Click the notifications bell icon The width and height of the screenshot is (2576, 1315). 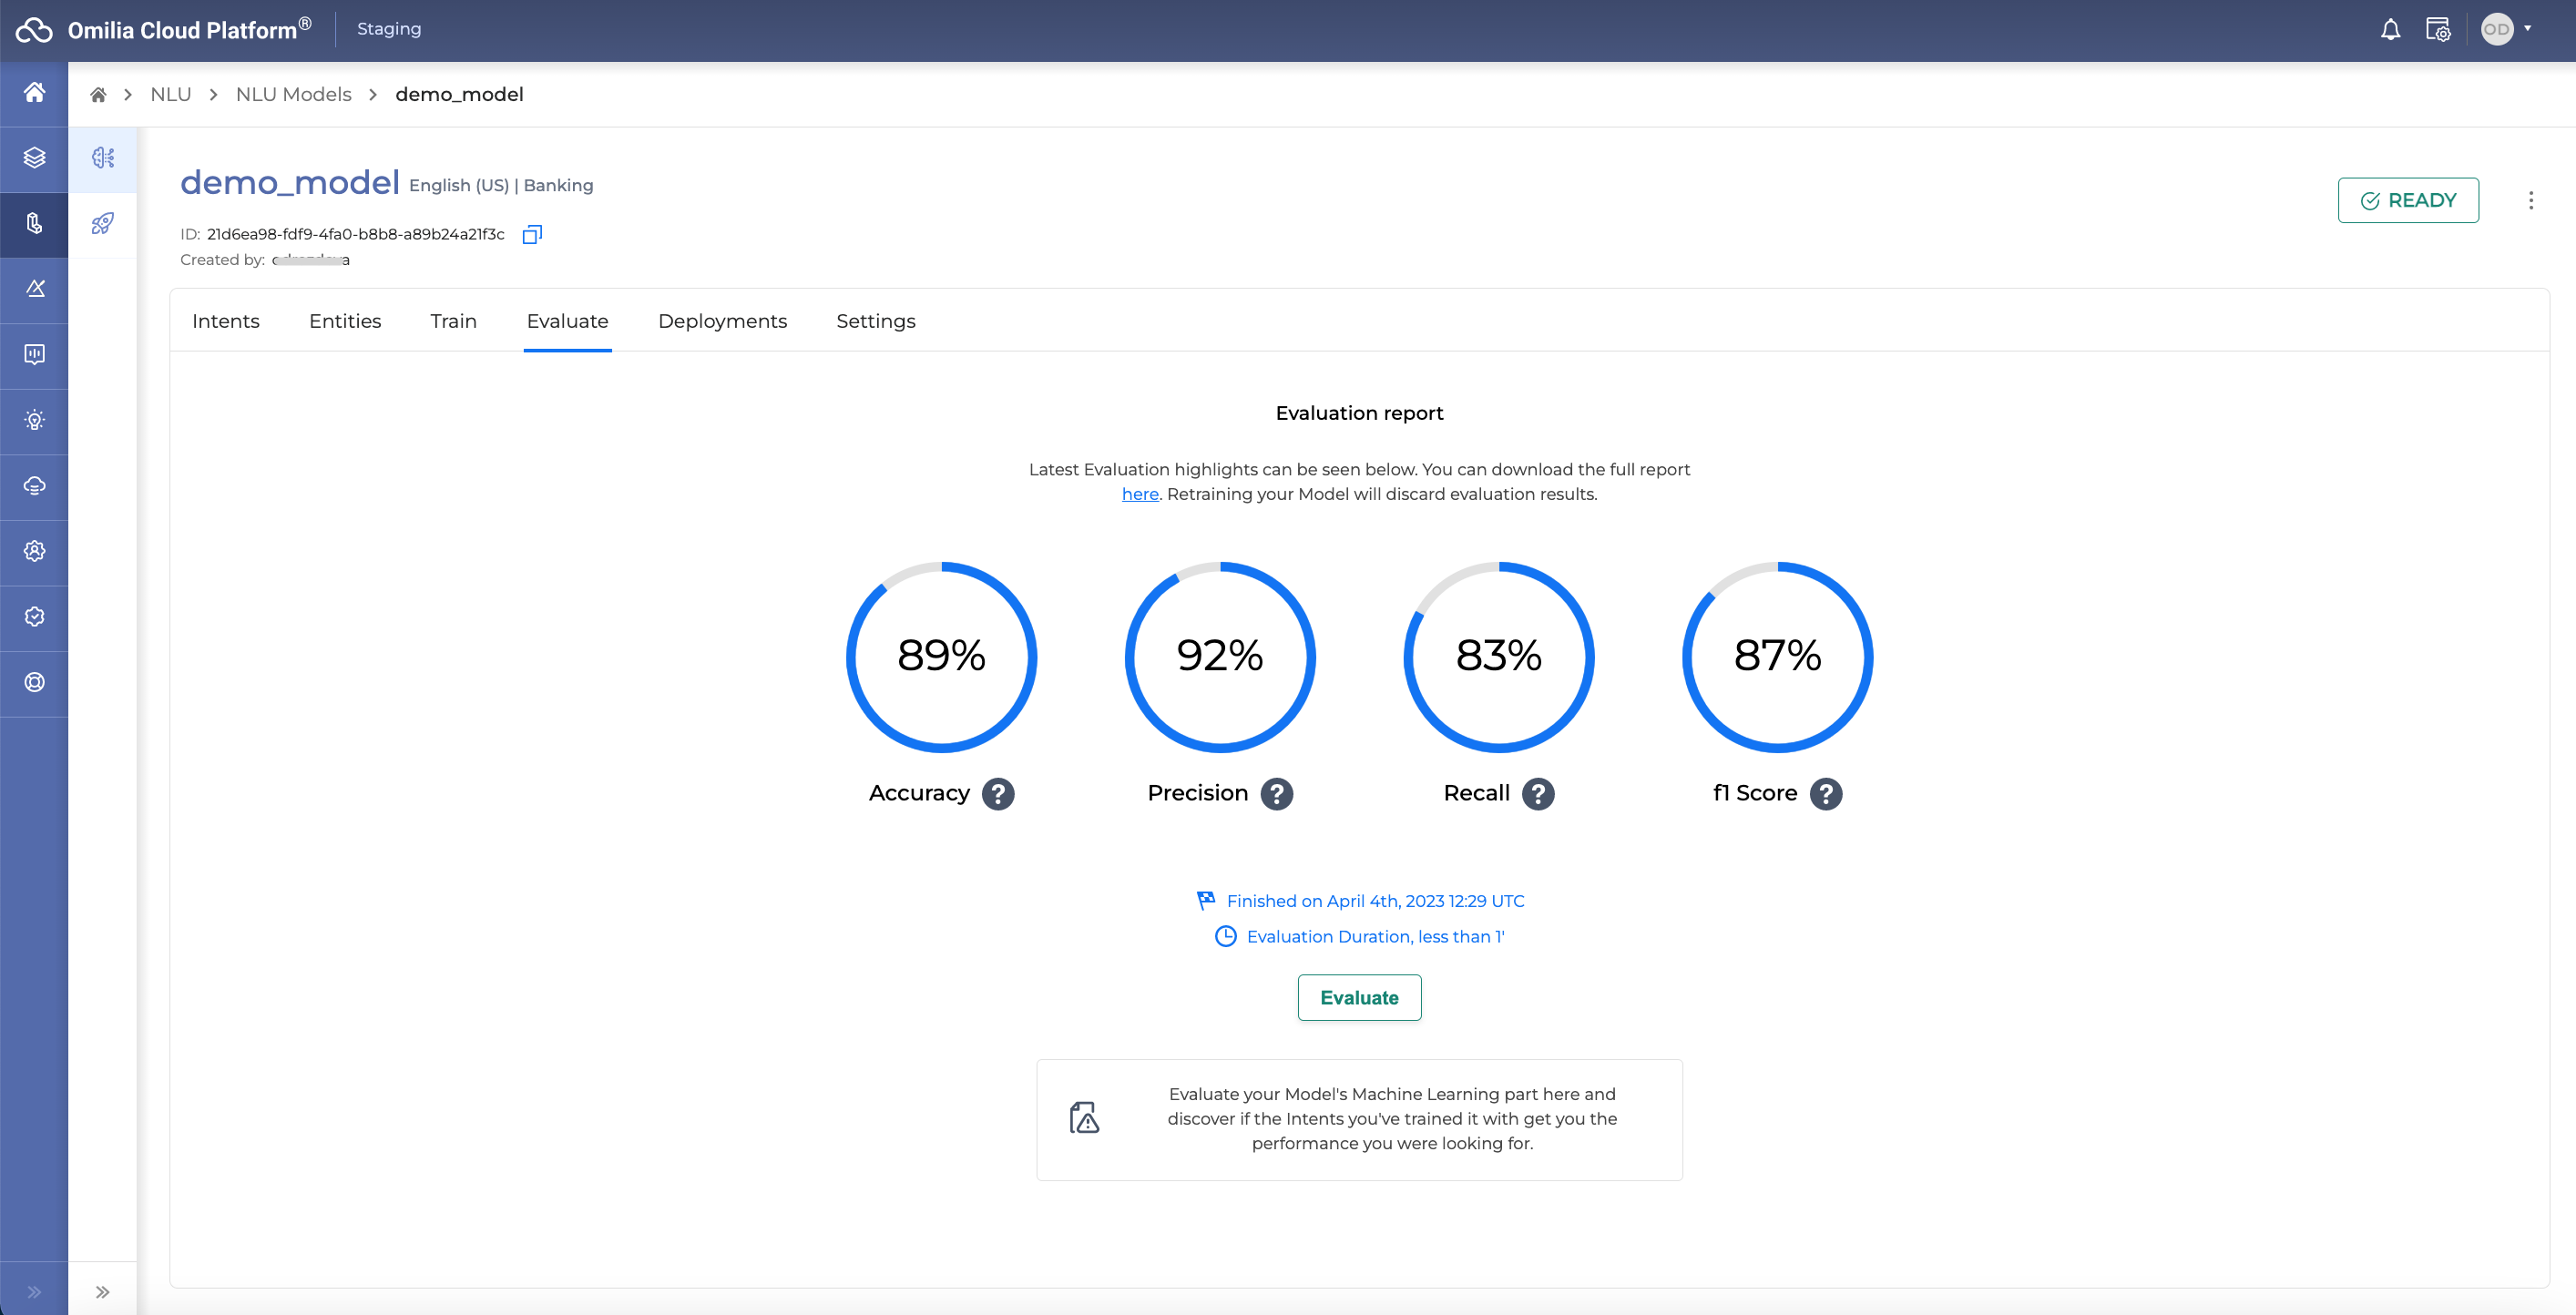(x=2390, y=30)
